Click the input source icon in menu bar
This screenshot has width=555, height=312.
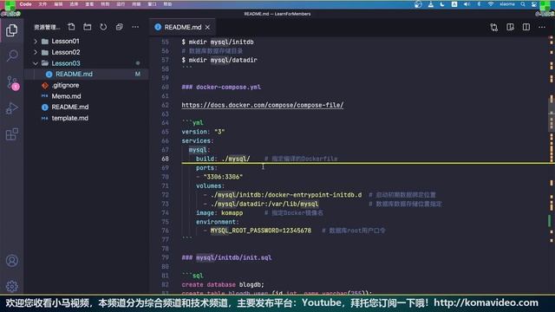click(454, 4)
